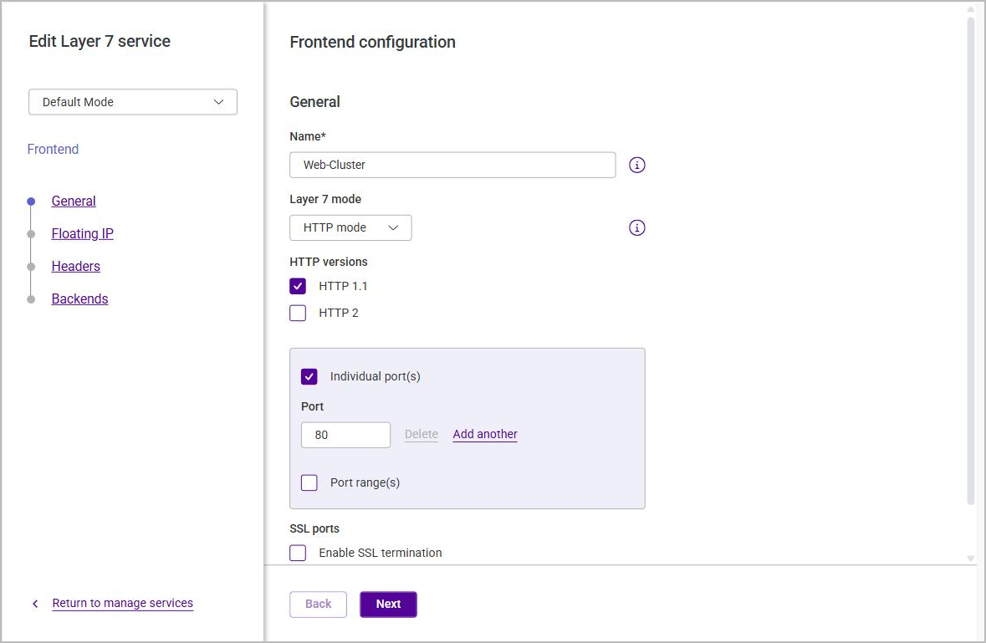Jump to Floating IP section

tap(83, 234)
